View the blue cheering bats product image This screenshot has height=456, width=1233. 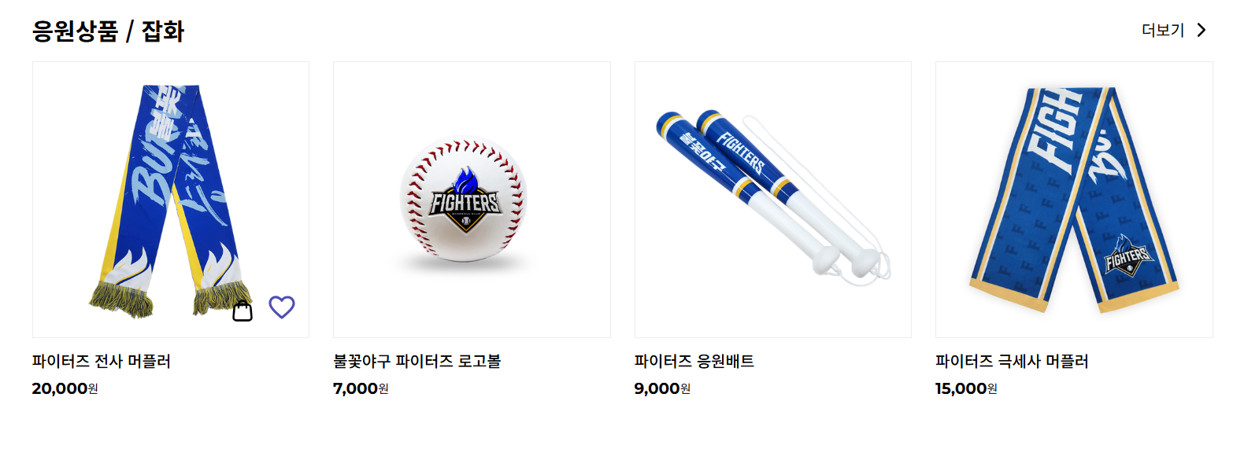click(773, 200)
